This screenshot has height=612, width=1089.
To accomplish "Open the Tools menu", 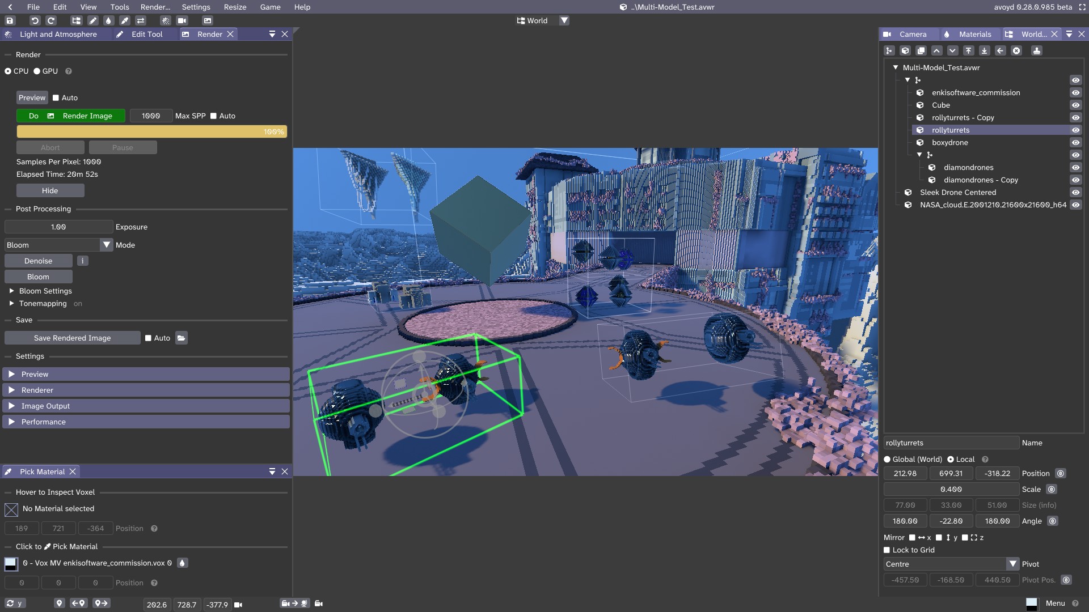I will [120, 7].
